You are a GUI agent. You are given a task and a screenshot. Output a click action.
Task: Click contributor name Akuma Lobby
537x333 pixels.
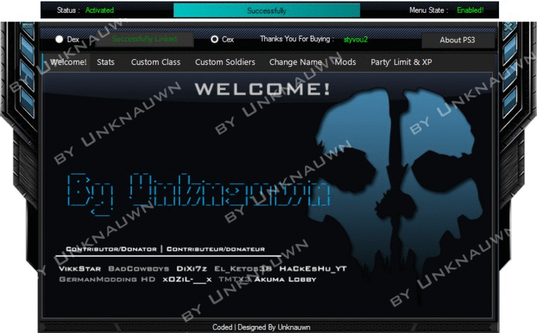[x=285, y=279]
